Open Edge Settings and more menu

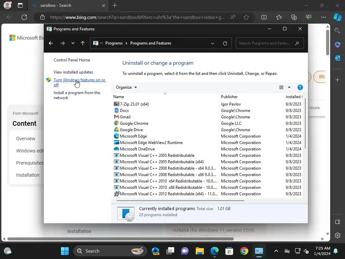323,17
